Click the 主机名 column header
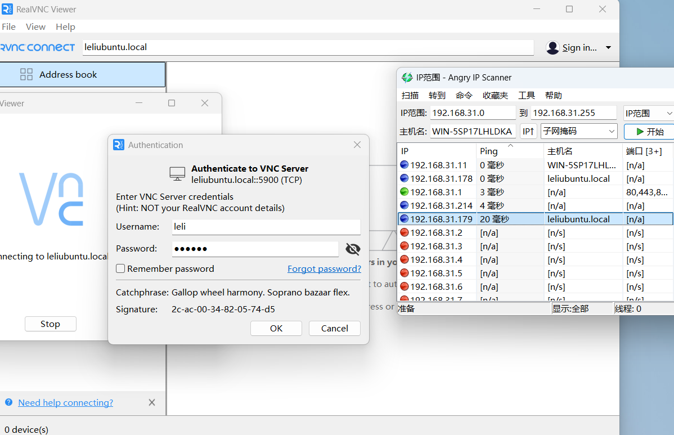Viewport: 674px width, 435px height. [x=583, y=151]
